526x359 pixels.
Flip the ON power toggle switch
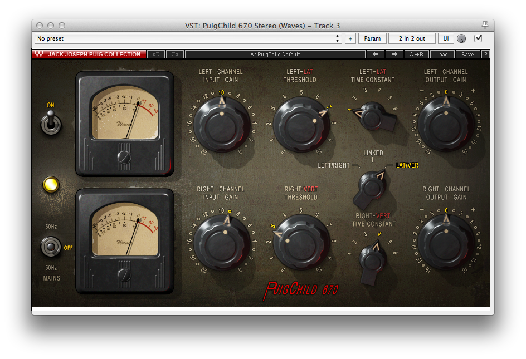(x=51, y=122)
